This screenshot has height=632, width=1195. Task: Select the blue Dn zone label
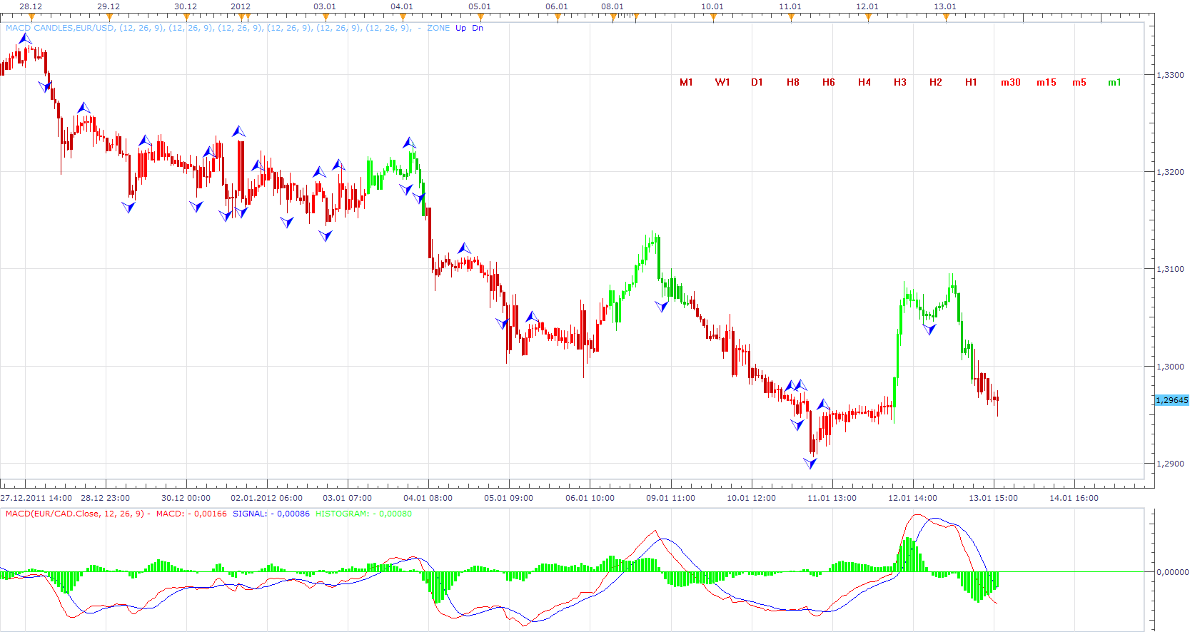click(478, 29)
